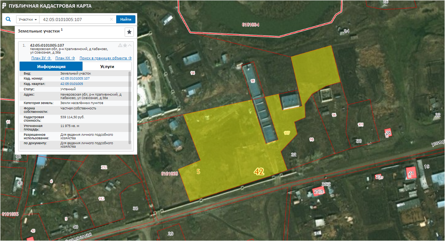
Task: Click the info panel vertical scrollbar
Action: [130, 107]
